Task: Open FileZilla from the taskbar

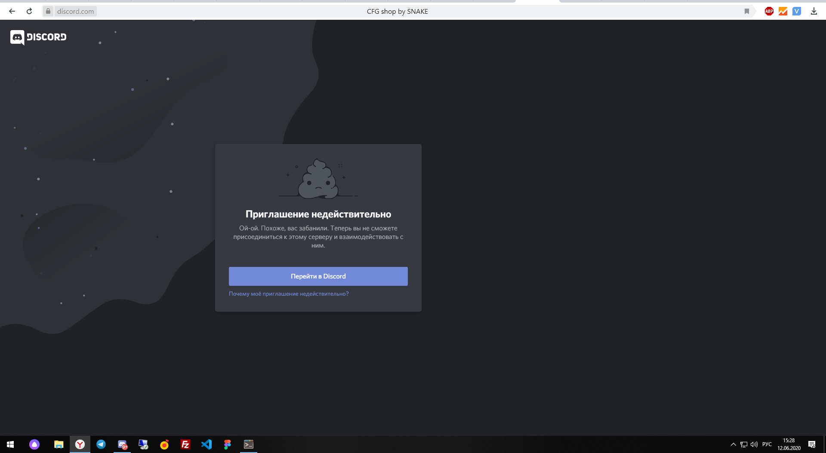Action: (x=185, y=444)
